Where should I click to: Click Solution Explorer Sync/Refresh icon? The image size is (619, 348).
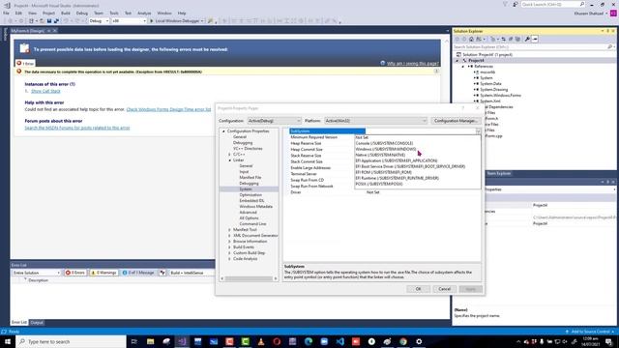coord(503,39)
